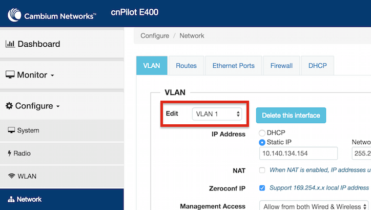Switch to the Ethernet Ports tab
Image resolution: width=371 pixels, height=210 pixels.
(233, 66)
